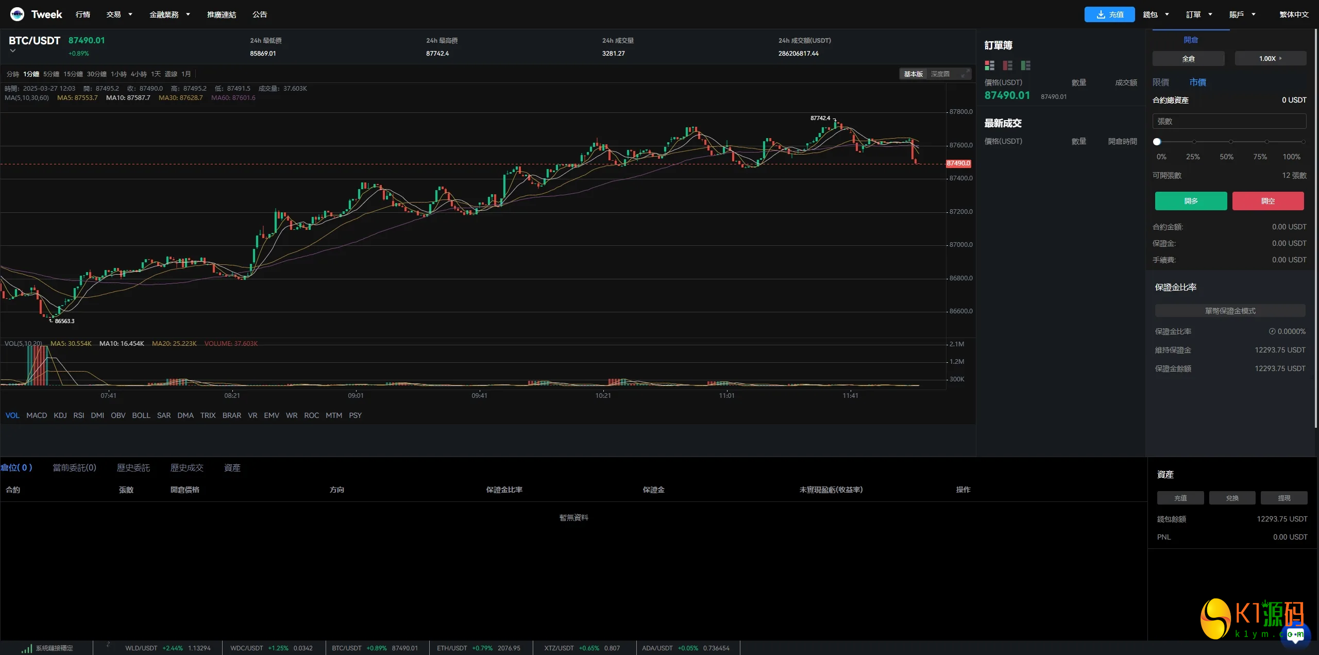This screenshot has height=655, width=1319.
Task: Switch chart to 深度圖 mode
Action: (940, 74)
